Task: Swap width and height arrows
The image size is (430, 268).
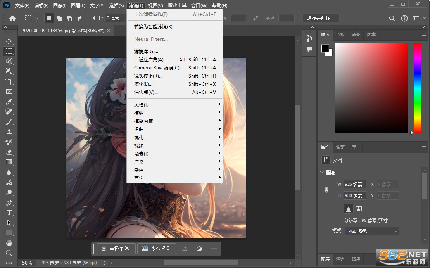Action: 256,18
